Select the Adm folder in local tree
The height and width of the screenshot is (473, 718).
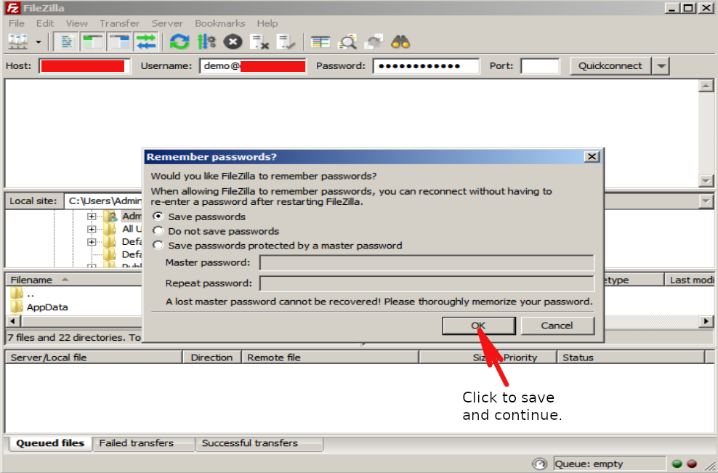[123, 216]
